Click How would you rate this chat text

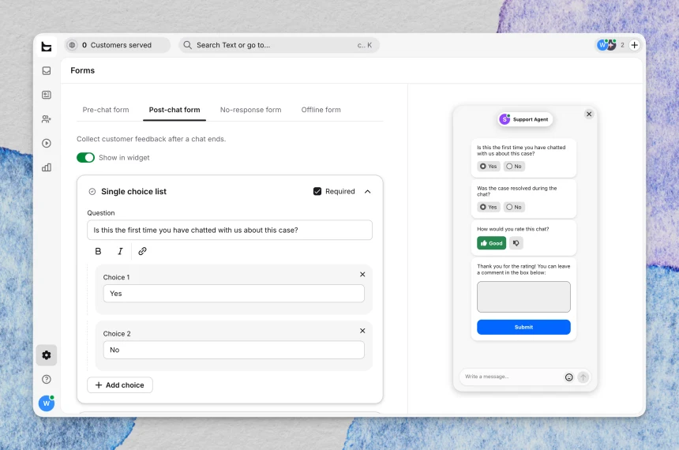click(512, 229)
